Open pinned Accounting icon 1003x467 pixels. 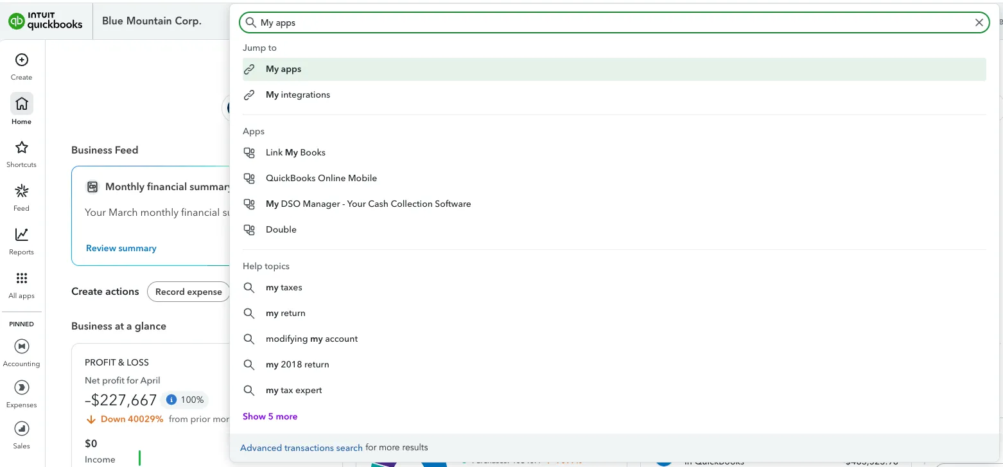click(x=21, y=346)
